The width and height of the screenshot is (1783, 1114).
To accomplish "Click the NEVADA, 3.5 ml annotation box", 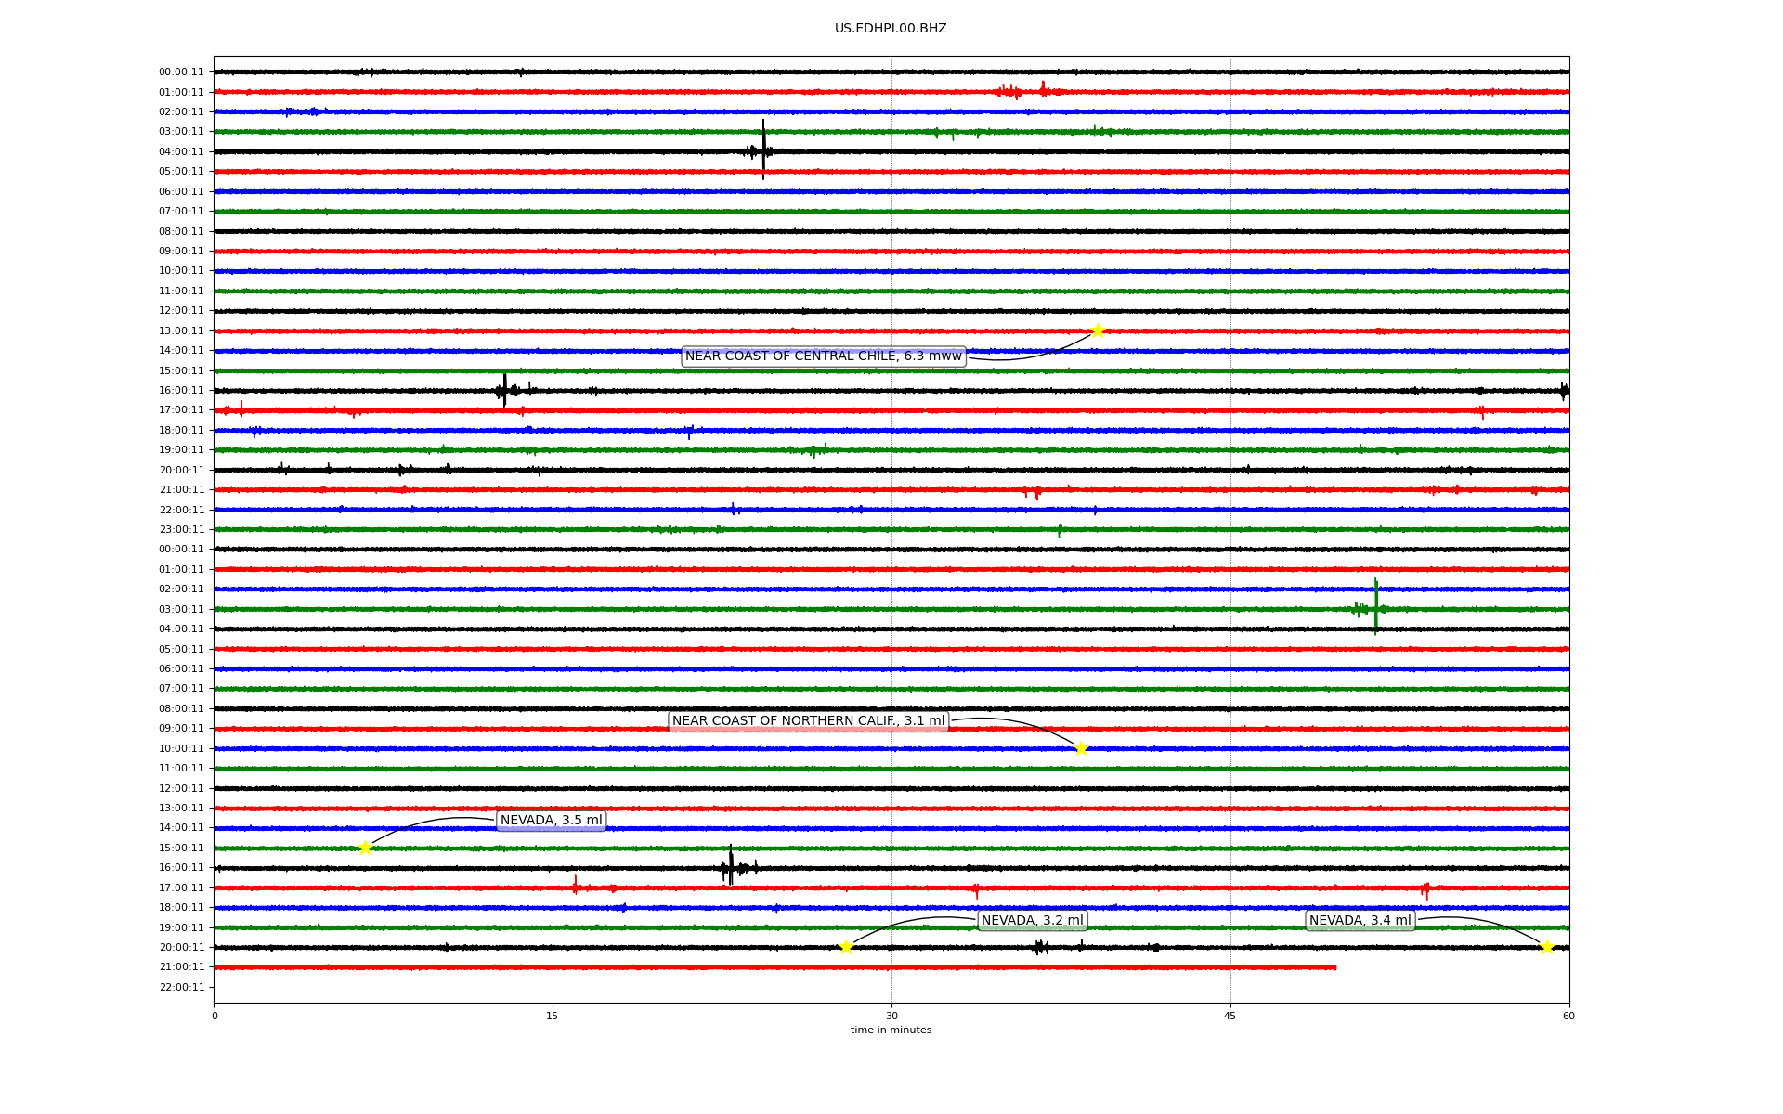I will coord(551,821).
